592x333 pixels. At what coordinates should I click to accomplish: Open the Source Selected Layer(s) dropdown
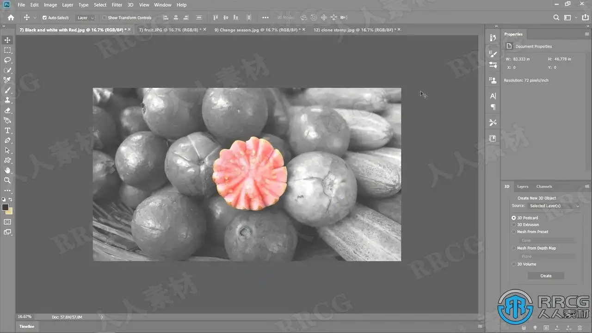554,206
